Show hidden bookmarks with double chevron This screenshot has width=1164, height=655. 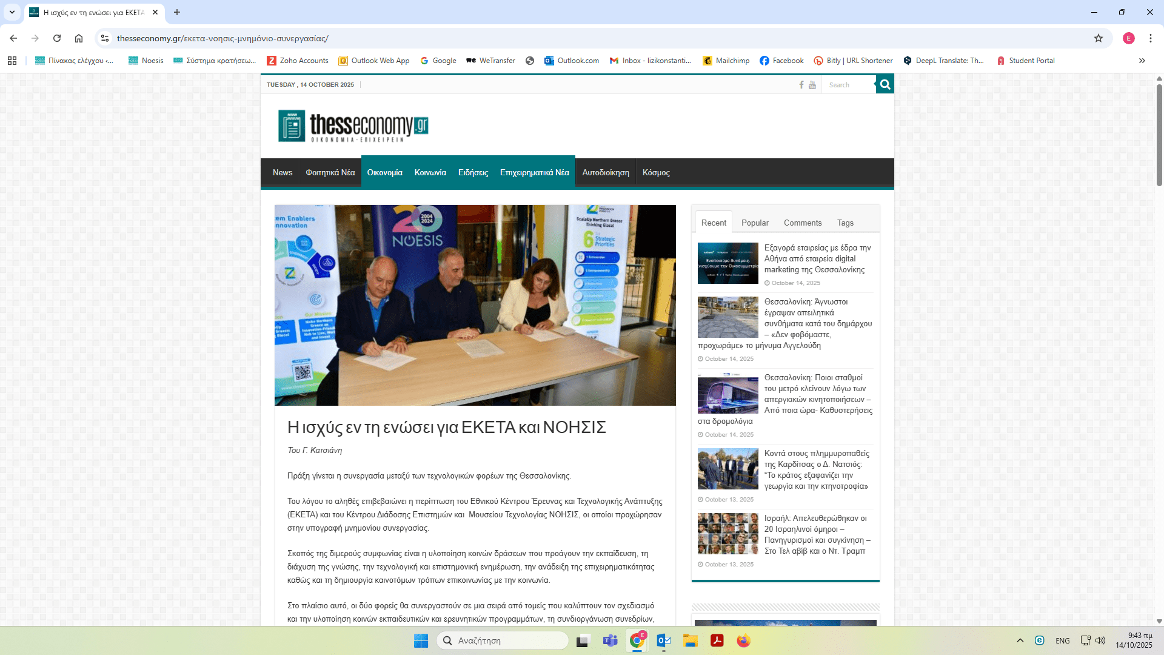pos(1142,61)
